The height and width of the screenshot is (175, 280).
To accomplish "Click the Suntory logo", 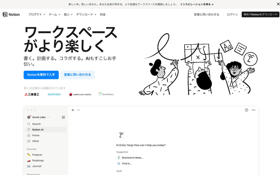I will pos(54,94).
